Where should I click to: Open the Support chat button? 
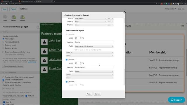click(176, 100)
